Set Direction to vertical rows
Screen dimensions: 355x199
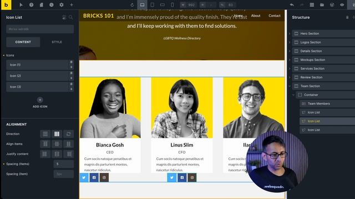[x=45, y=134]
